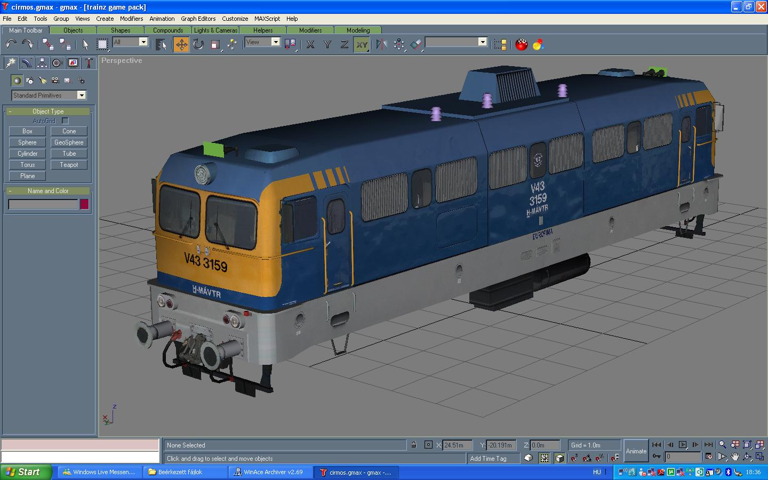Open the Material Editor red sphere icon
The width and height of the screenshot is (768, 480).
coord(522,45)
